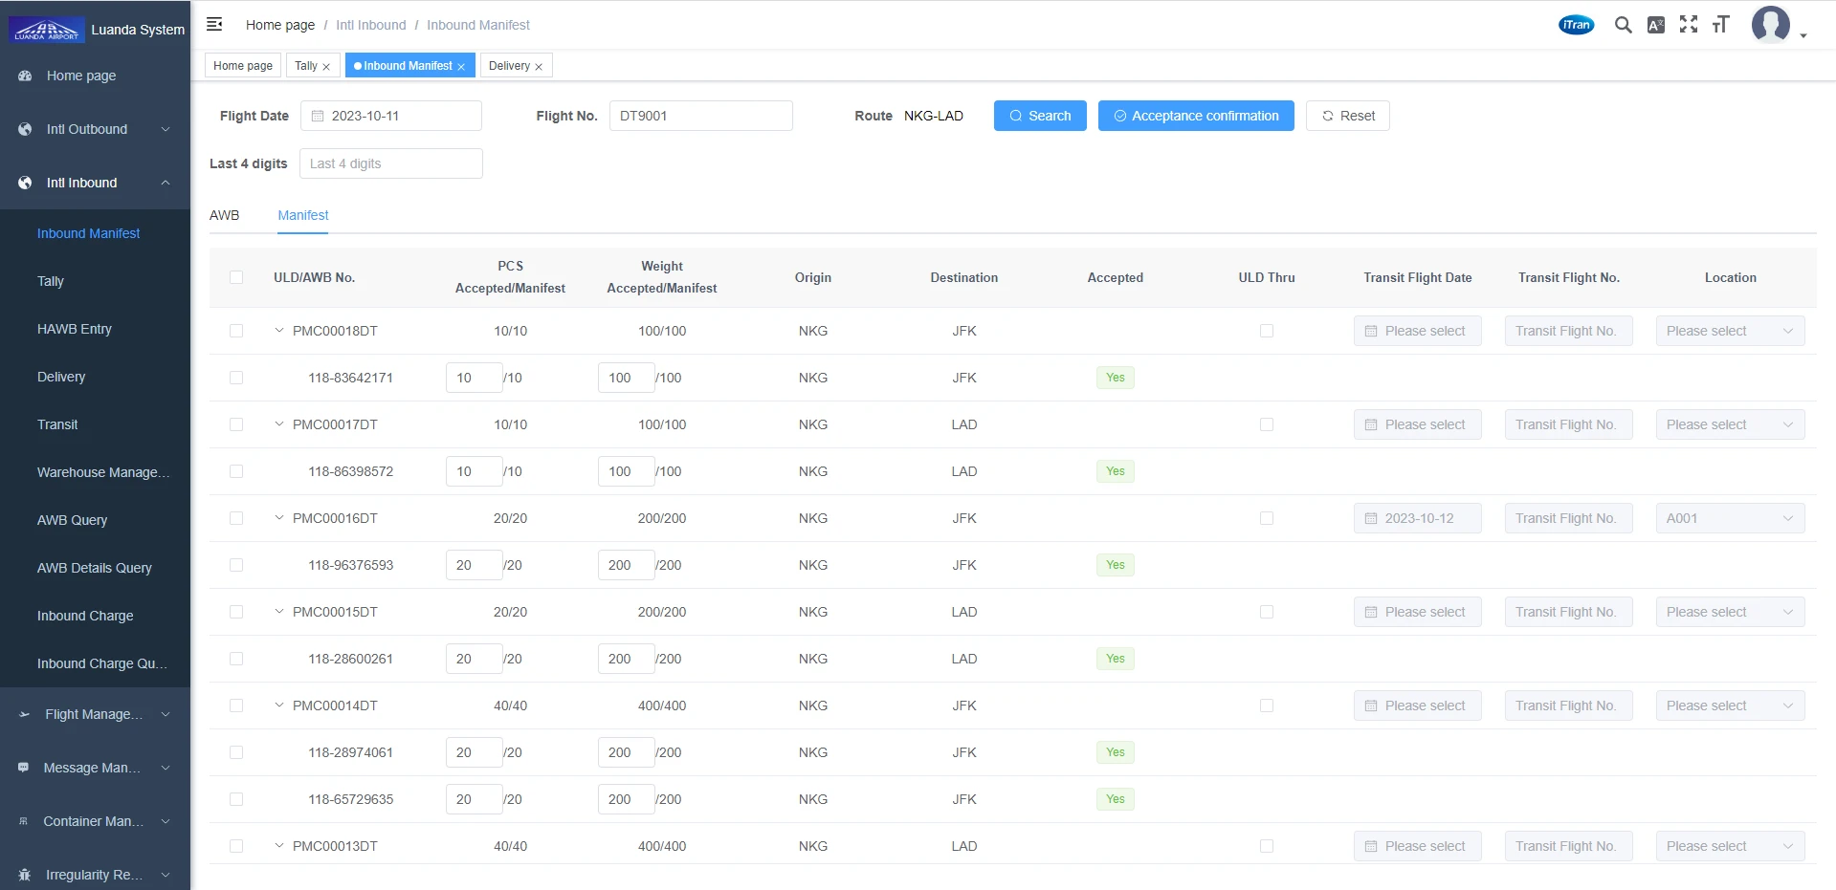Click the language translate icon
Screen dimensions: 1836x890
[1655, 25]
